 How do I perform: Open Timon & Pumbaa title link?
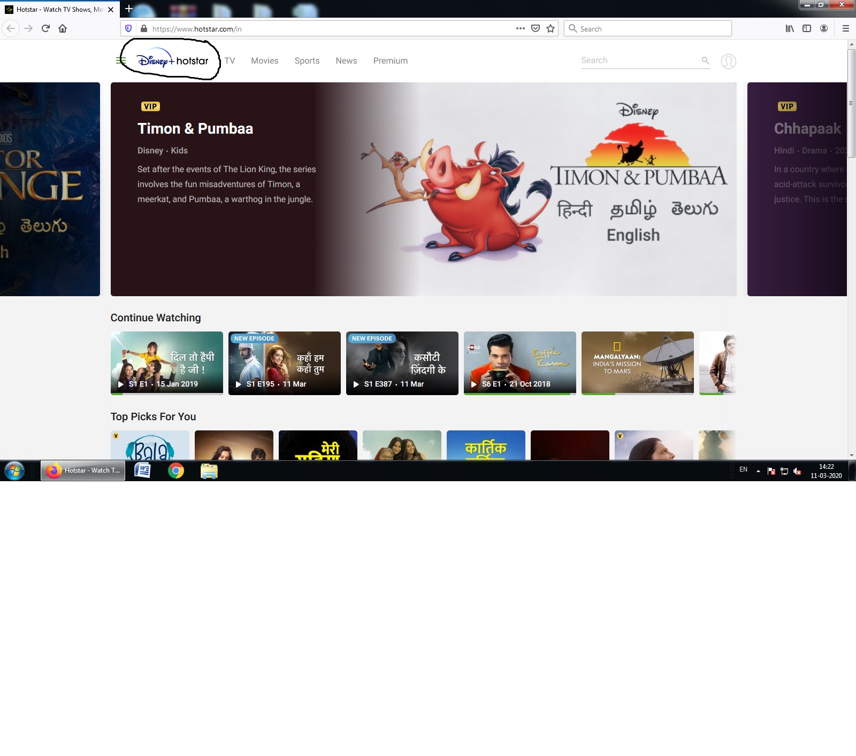pos(195,128)
